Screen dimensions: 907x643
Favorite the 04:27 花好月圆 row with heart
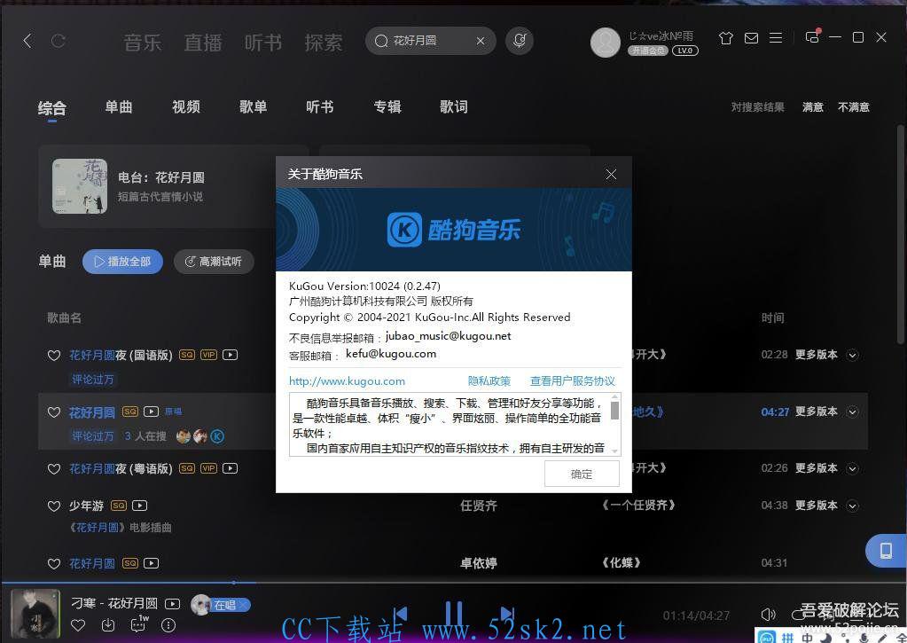[x=54, y=412]
